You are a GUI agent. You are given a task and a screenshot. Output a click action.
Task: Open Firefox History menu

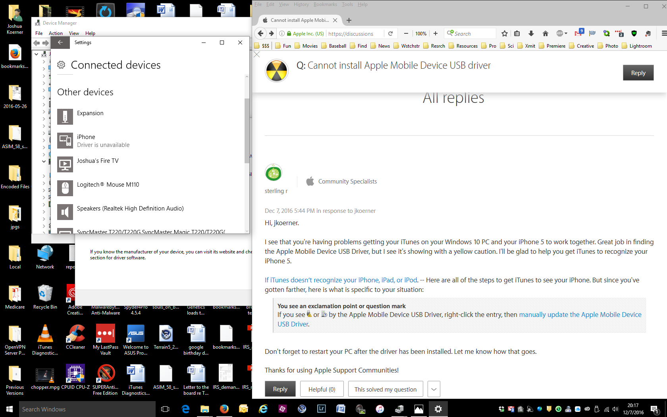[x=301, y=4]
